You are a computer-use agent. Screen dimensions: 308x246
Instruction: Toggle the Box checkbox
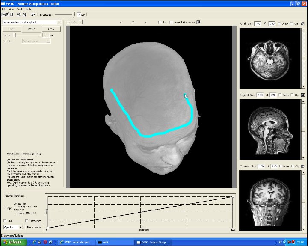click(160, 22)
